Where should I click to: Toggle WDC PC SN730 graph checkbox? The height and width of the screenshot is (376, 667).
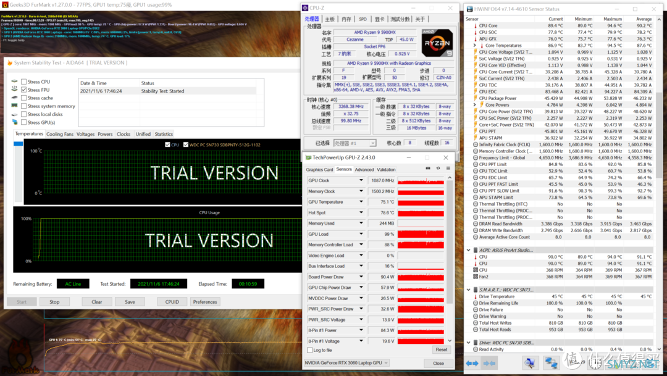pos(186,144)
